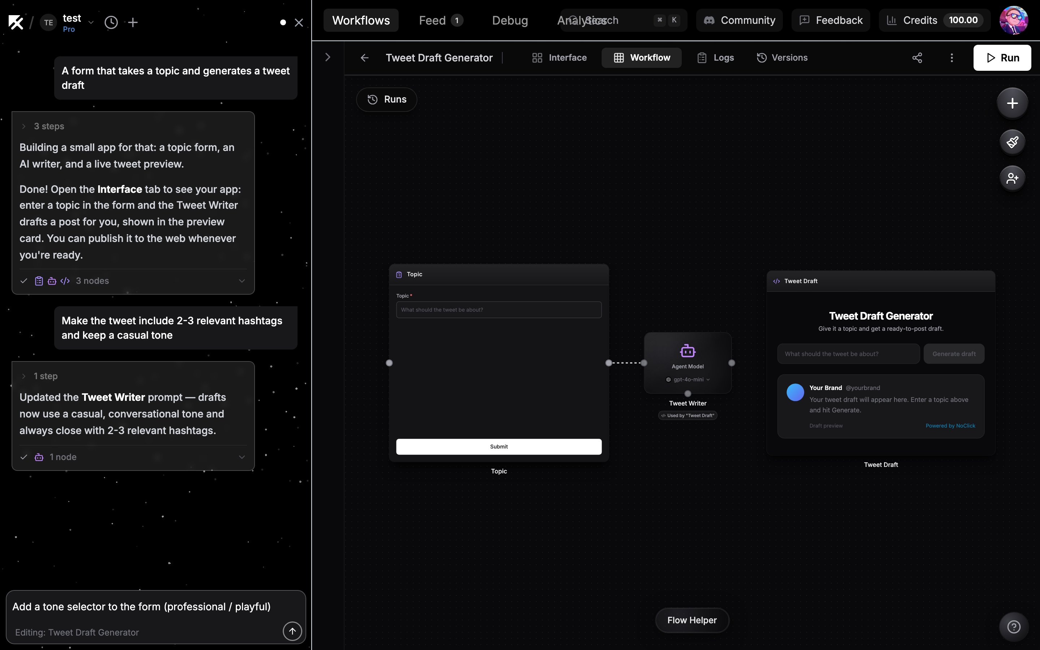Switch to the Interface tab
Image resolution: width=1040 pixels, height=650 pixels.
[559, 58]
